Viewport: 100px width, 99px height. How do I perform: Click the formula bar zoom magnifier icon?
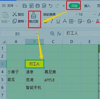click(x=52, y=34)
